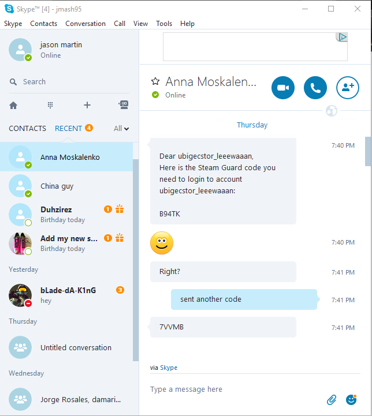The image size is (372, 416).
Task: Open the Untitled conversation group
Action: point(66,347)
